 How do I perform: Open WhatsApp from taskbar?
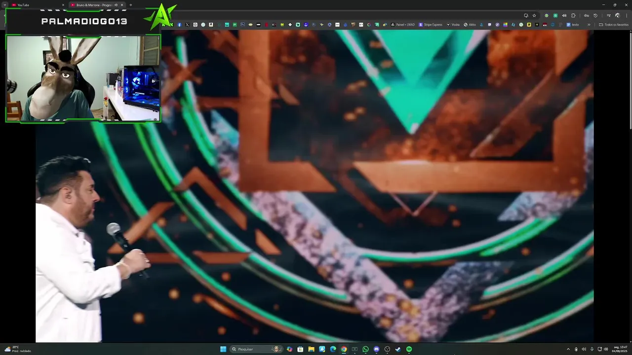click(x=365, y=349)
